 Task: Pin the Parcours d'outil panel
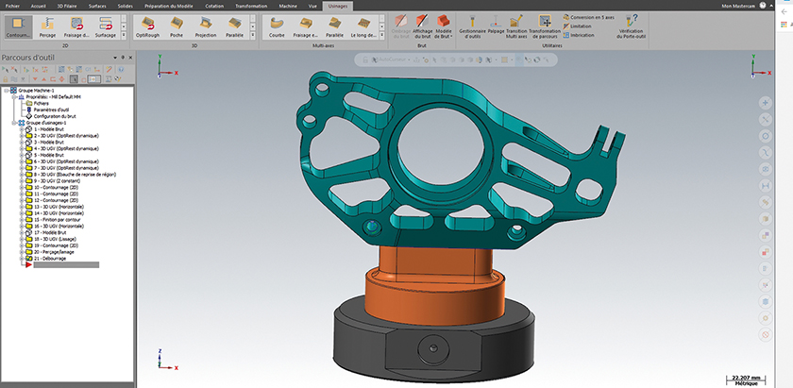click(x=121, y=58)
